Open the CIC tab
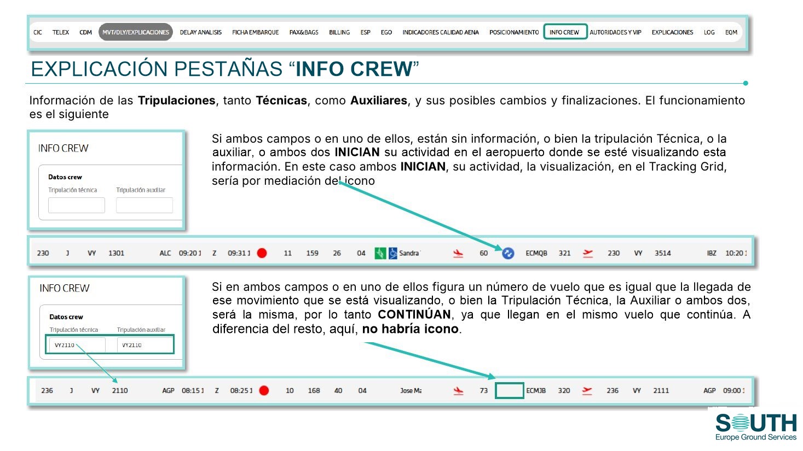The height and width of the screenshot is (451, 803). coord(38,32)
